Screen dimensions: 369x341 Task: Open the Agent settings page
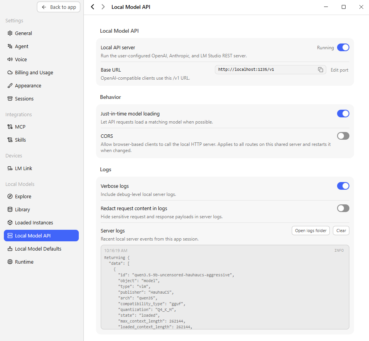tap(41, 46)
